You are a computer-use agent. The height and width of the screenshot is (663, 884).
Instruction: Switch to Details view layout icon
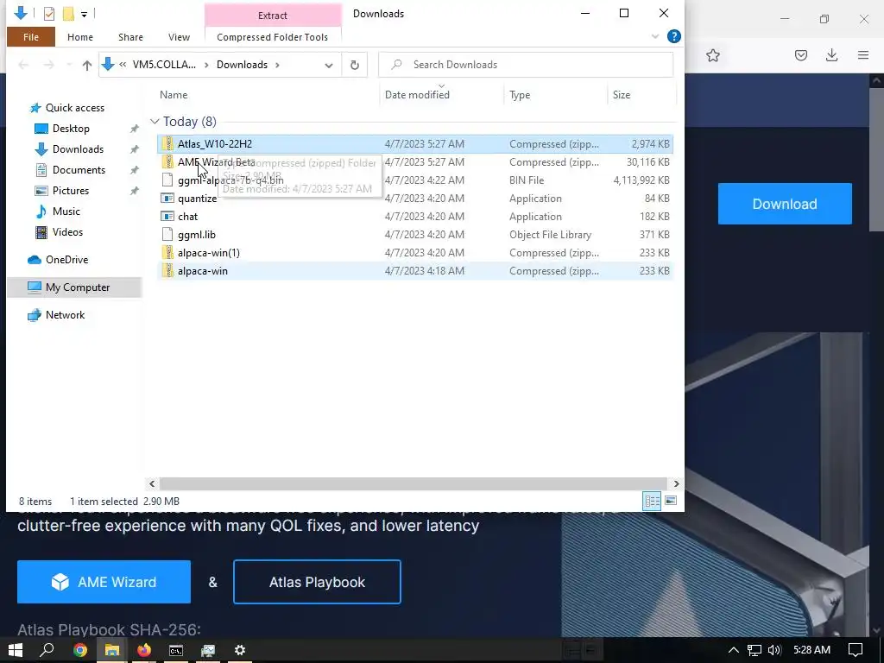coord(653,502)
